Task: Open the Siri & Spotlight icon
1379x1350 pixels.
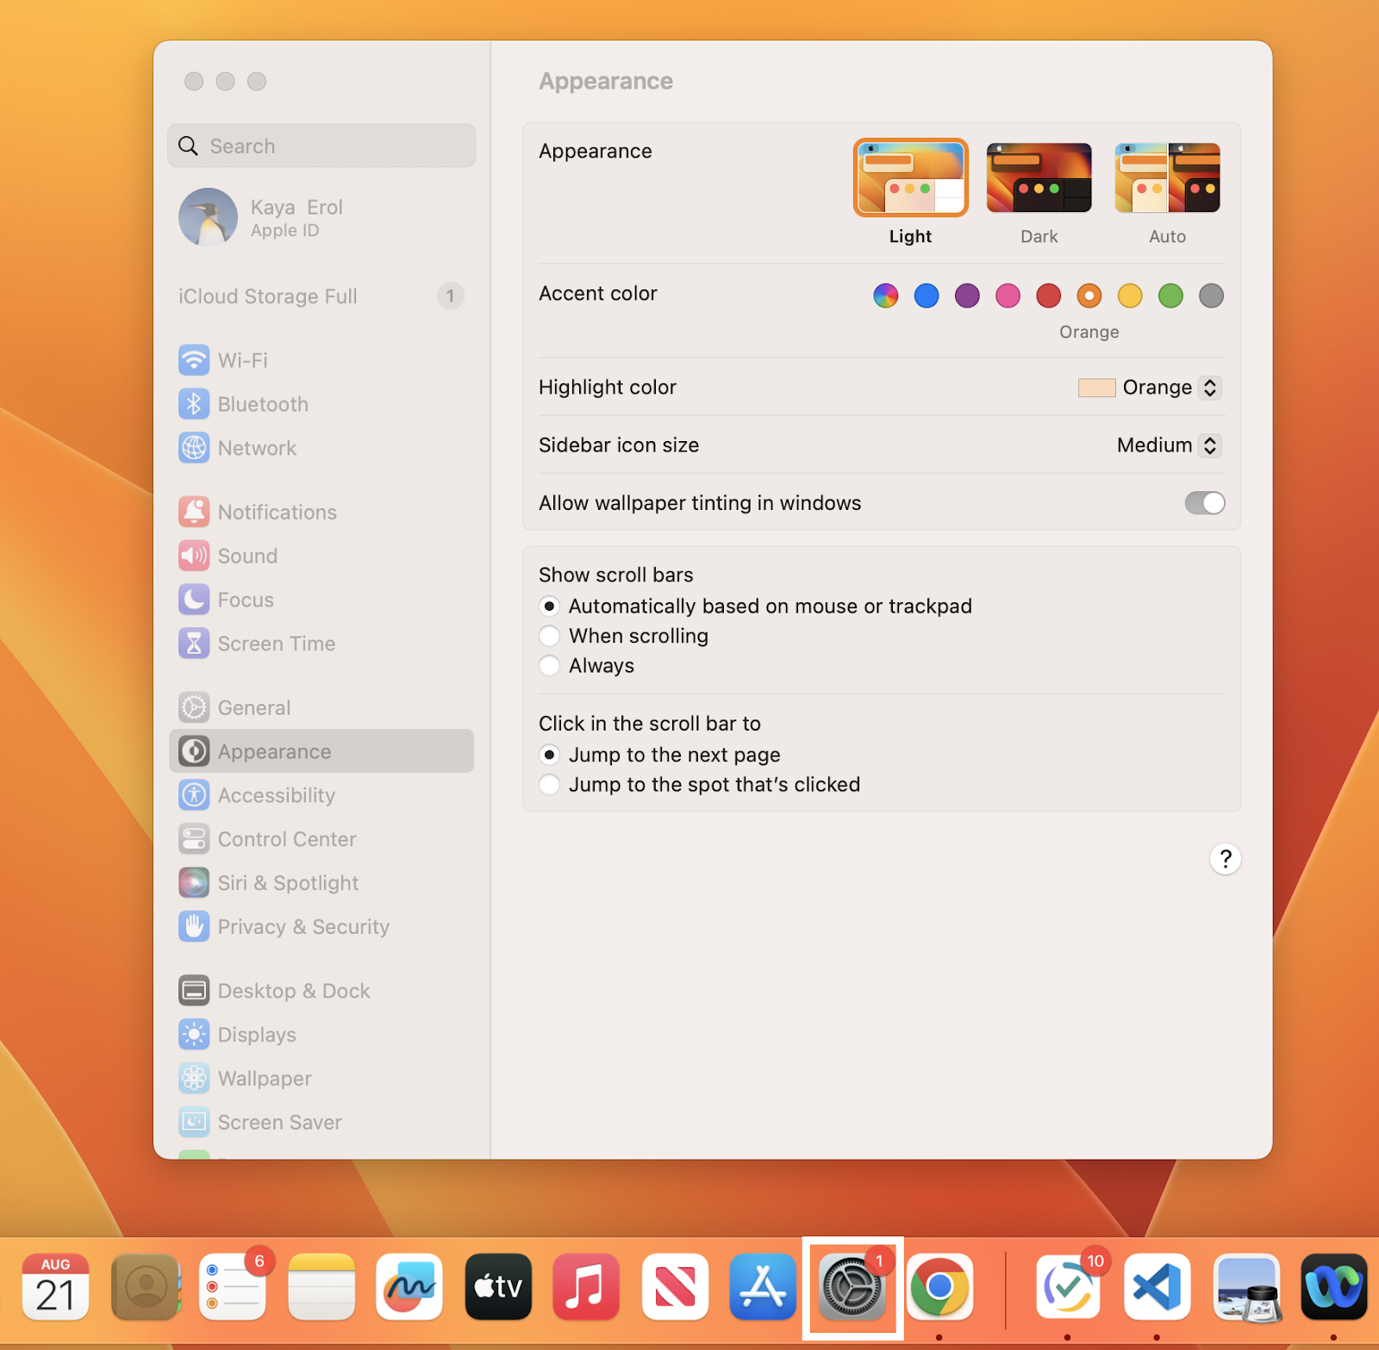Action: [194, 883]
